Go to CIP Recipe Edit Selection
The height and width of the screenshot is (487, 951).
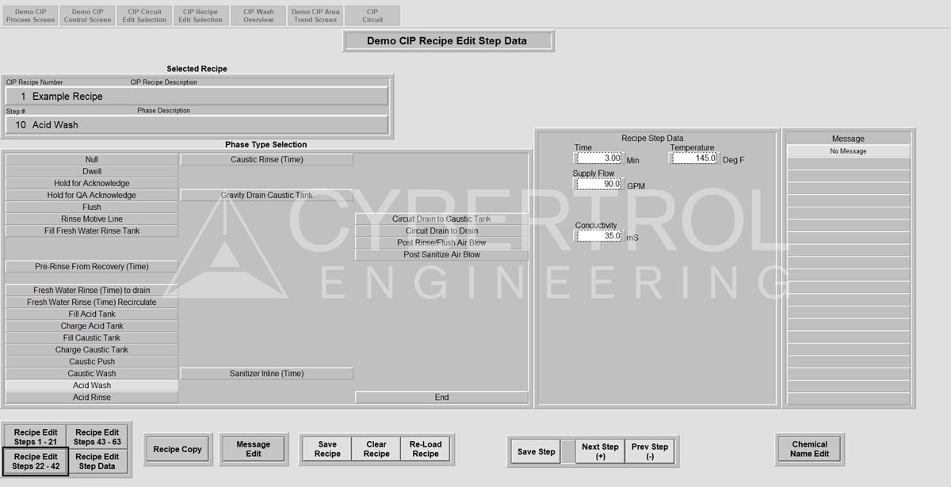(x=201, y=14)
